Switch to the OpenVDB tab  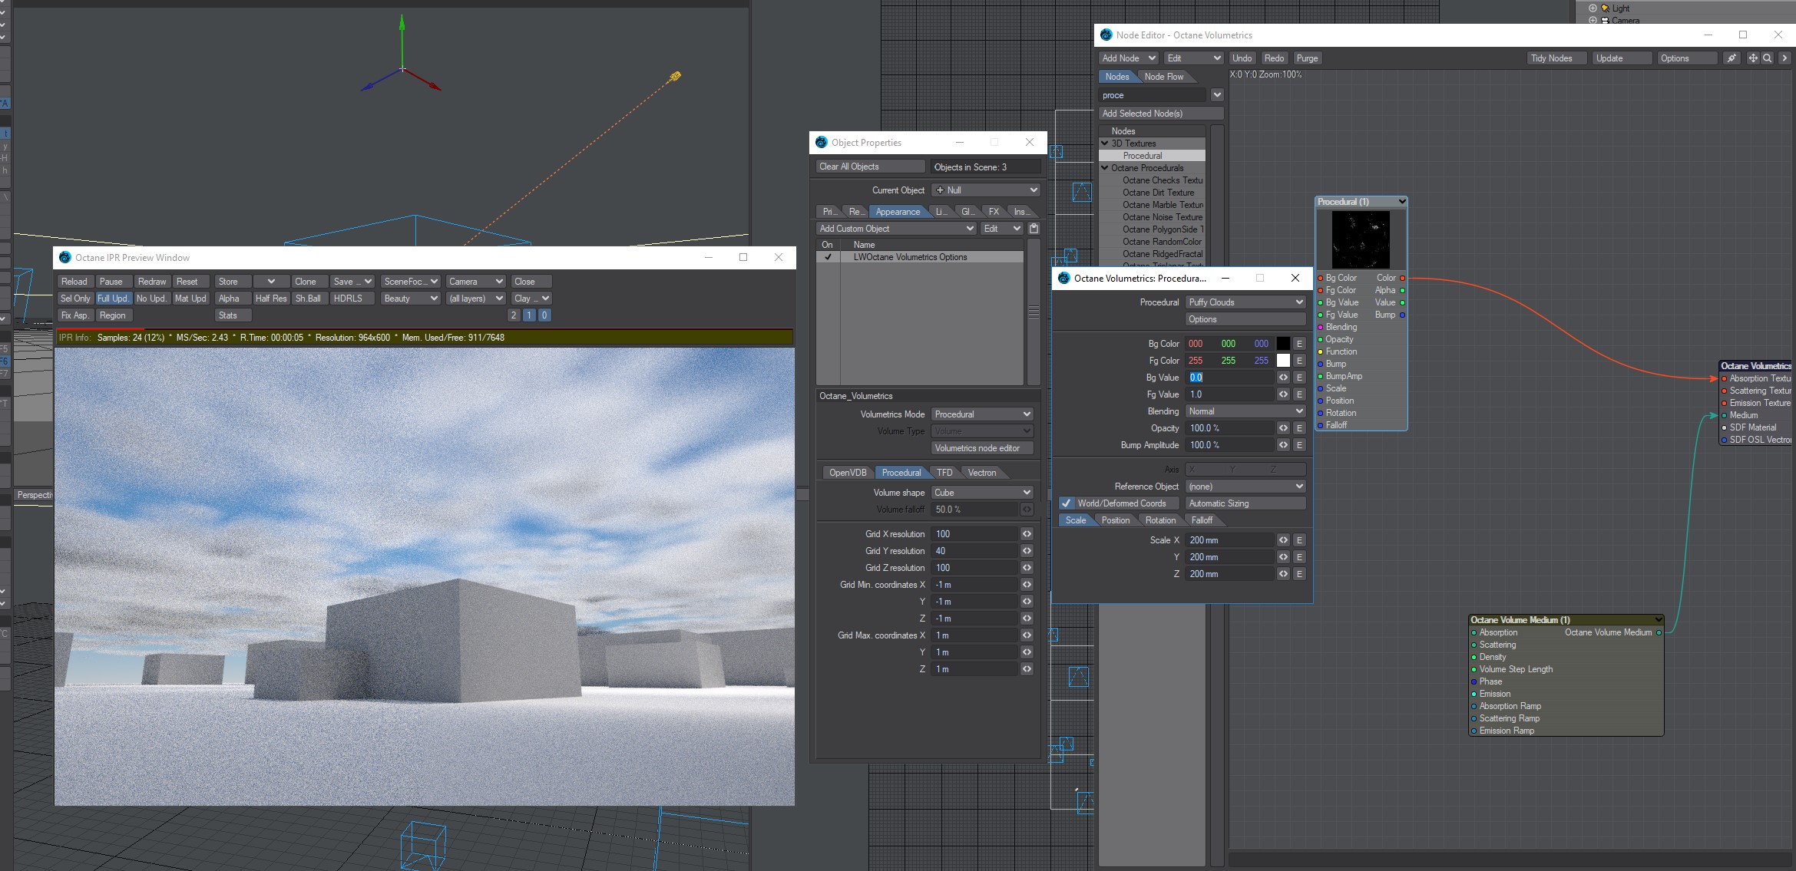pos(847,473)
